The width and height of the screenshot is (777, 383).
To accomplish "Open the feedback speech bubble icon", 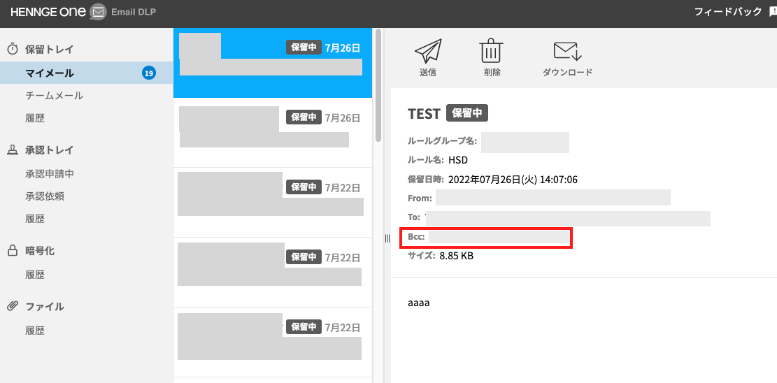I will click(773, 13).
